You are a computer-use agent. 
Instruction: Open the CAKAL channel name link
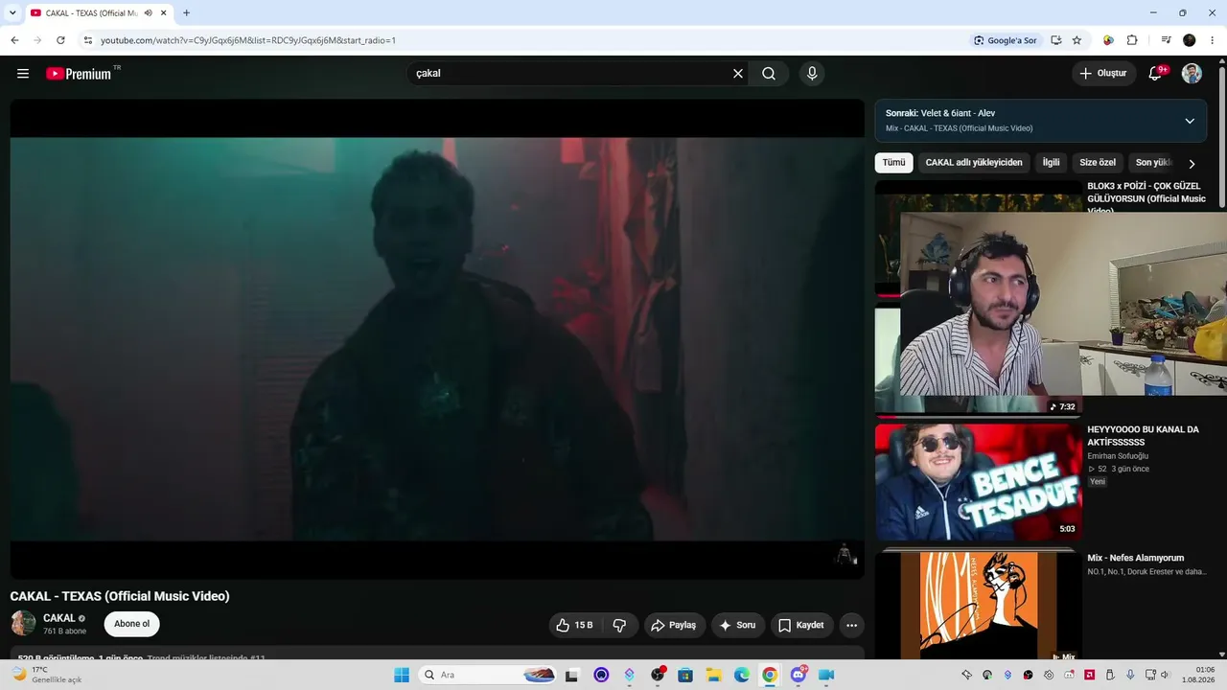(59, 618)
